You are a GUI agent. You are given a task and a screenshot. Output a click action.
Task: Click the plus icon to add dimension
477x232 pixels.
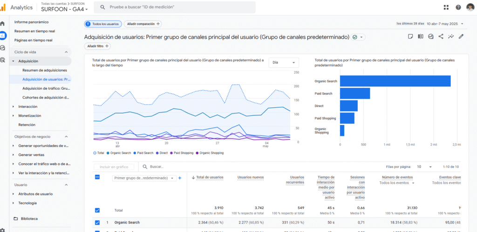[180, 178]
